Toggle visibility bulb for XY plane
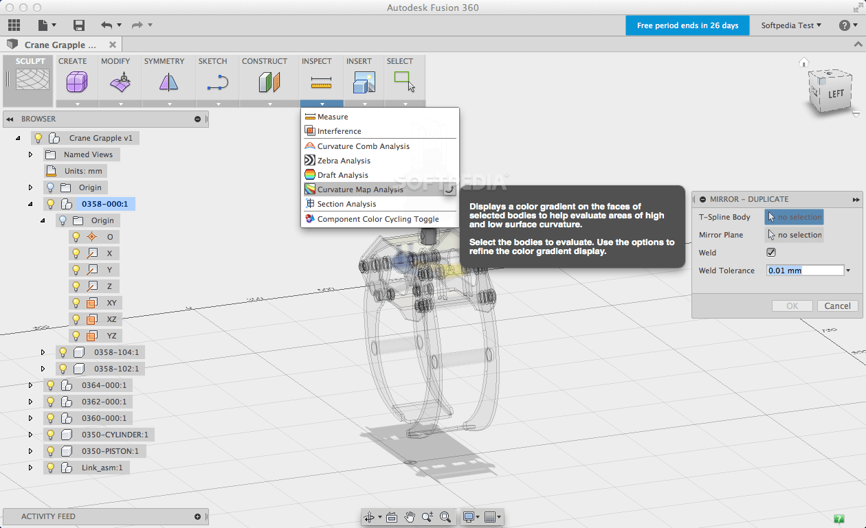 pyautogui.click(x=76, y=303)
